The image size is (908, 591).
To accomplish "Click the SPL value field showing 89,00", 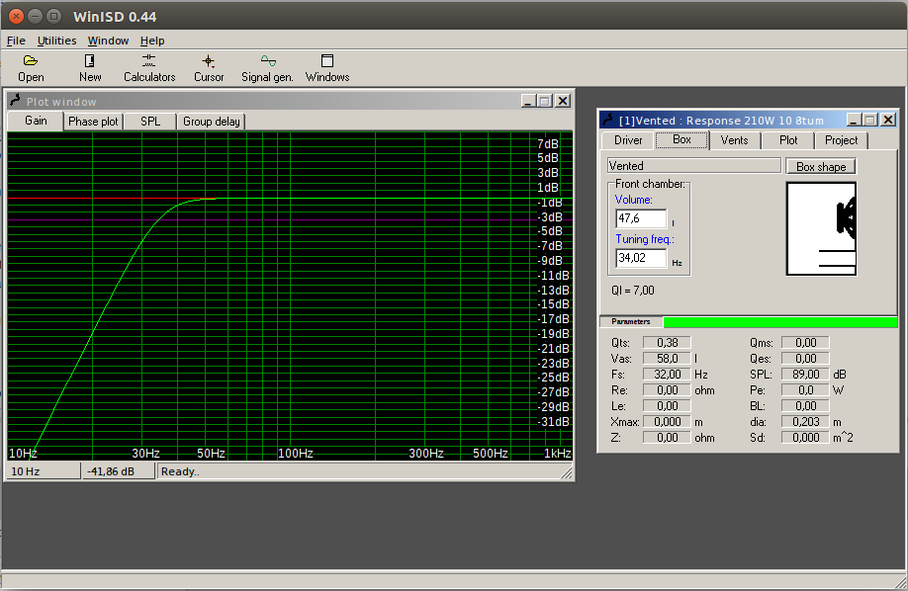I will click(x=805, y=375).
